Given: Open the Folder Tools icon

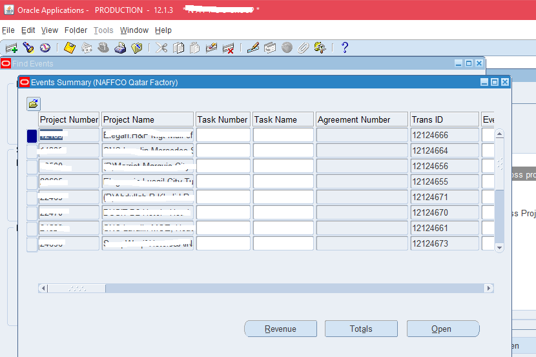Looking at the screenshot, I should (x=320, y=48).
